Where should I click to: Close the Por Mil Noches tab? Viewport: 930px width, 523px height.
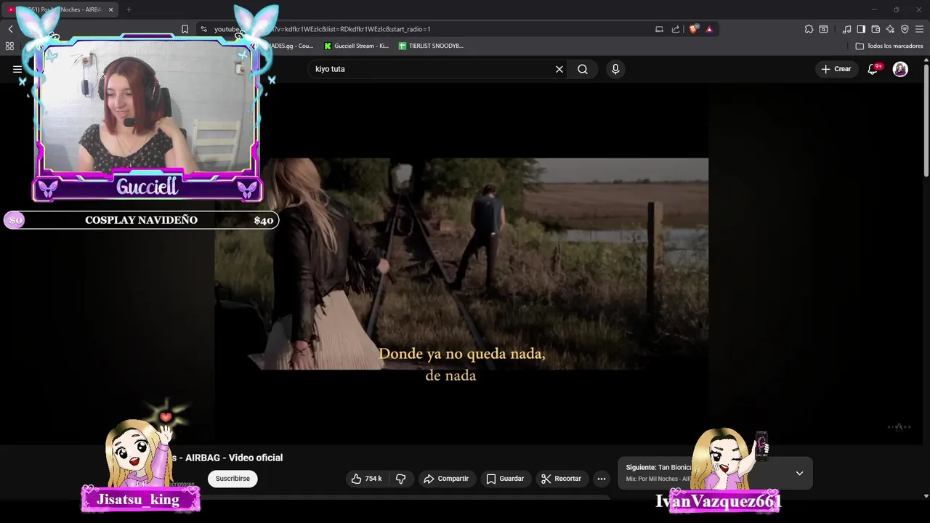pyautogui.click(x=111, y=9)
